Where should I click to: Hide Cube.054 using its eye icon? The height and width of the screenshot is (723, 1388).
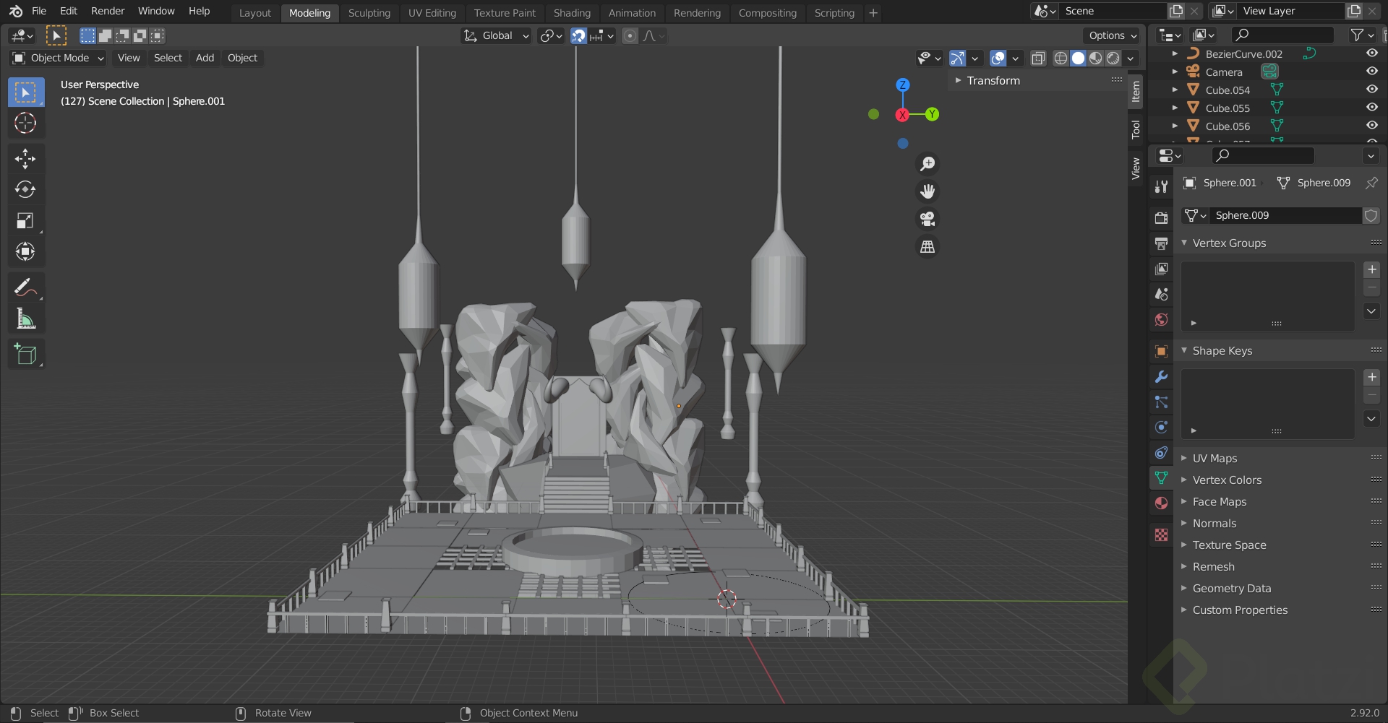coord(1371,90)
